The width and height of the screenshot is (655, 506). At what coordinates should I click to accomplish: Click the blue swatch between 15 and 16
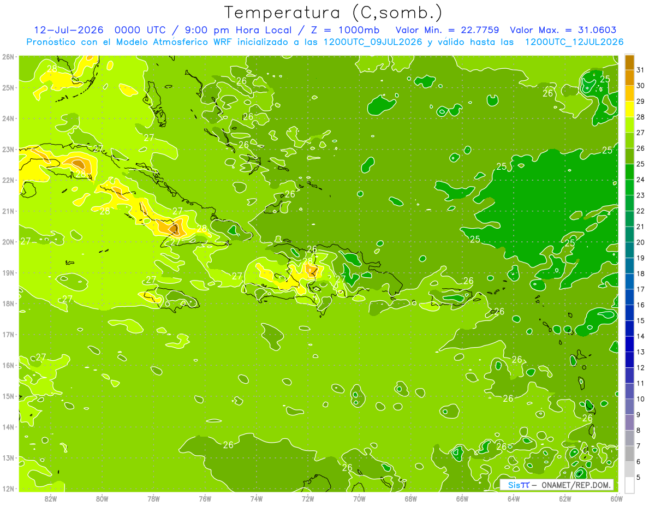point(630,313)
